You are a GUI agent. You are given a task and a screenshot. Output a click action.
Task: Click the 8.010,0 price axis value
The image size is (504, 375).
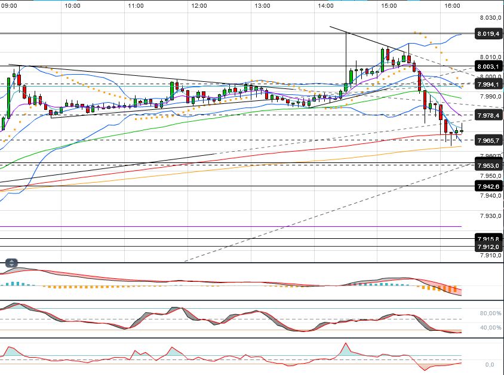pyautogui.click(x=490, y=57)
